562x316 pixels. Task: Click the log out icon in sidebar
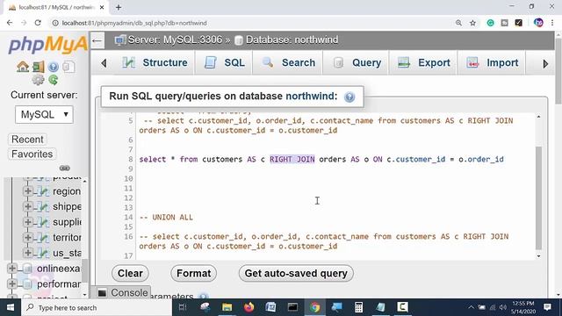point(38,67)
